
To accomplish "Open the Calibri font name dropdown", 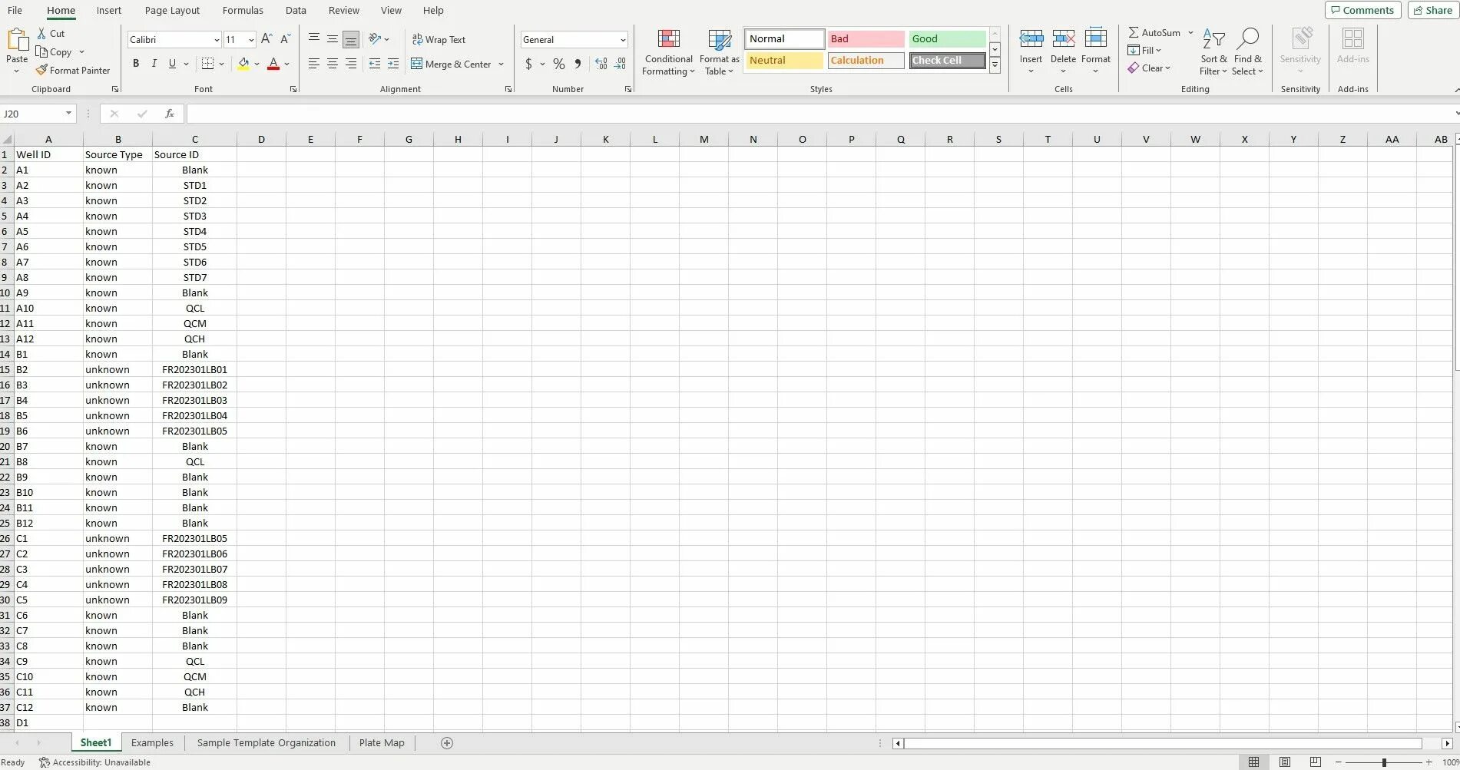I will point(217,40).
